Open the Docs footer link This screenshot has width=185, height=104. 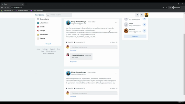coord(58,49)
